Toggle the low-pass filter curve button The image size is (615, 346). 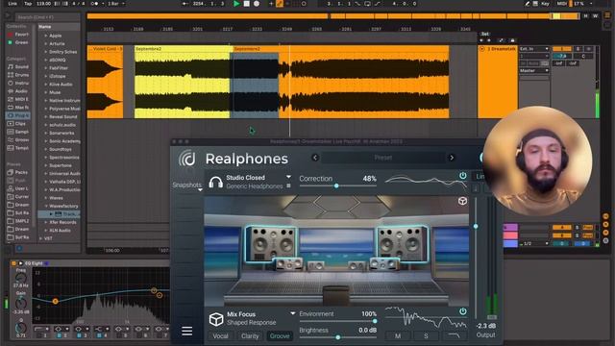(x=454, y=335)
